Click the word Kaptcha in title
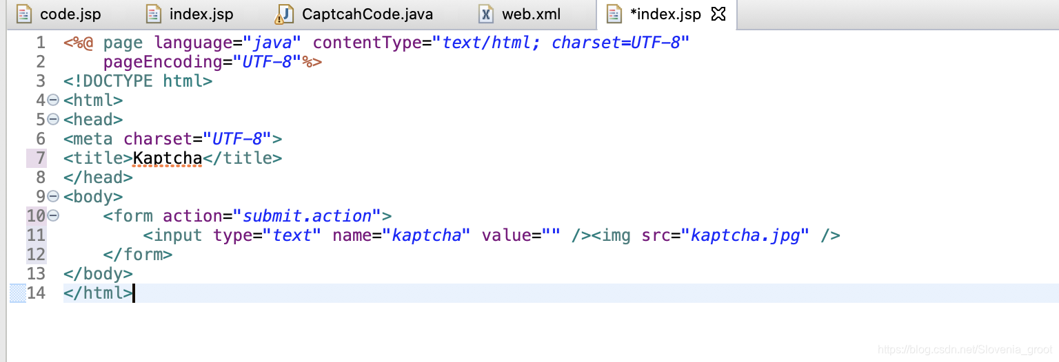Image resolution: width=1059 pixels, height=362 pixels. (168, 158)
